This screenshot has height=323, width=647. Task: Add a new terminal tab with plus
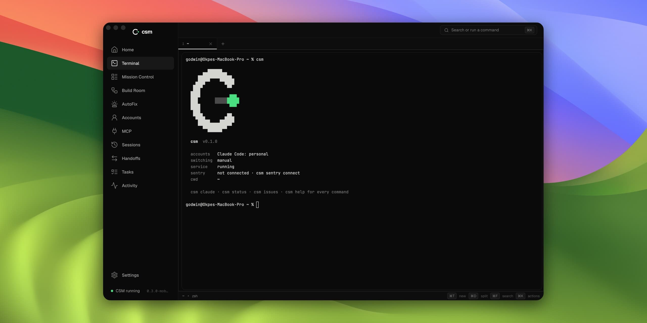tap(223, 44)
